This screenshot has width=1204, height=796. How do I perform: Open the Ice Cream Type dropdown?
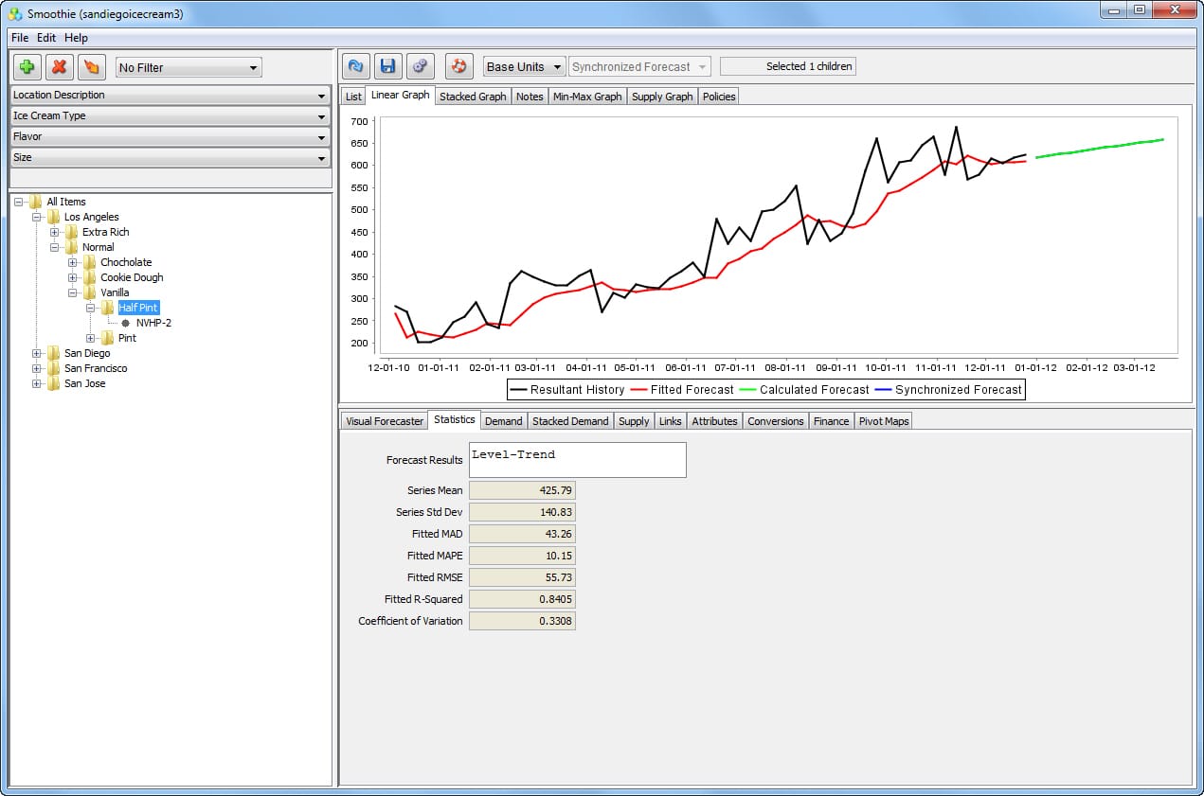point(170,115)
